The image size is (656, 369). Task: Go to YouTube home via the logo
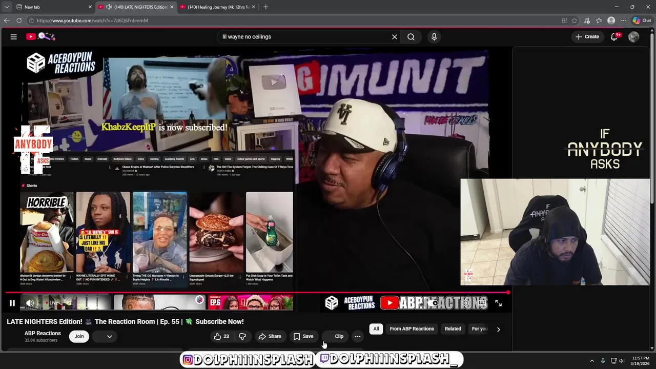tap(41, 36)
